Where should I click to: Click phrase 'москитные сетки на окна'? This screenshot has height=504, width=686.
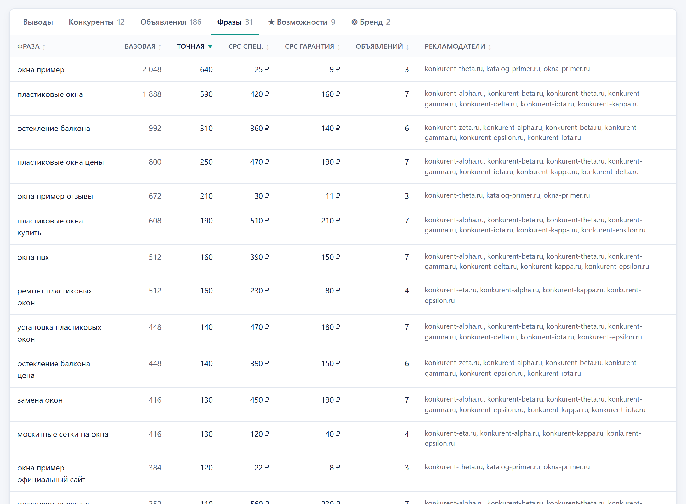coord(63,434)
